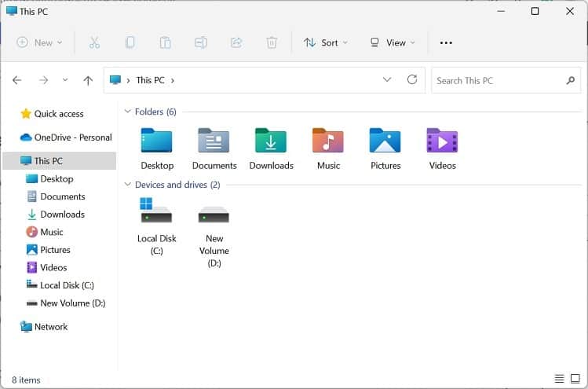Open the View layout dropdown
This screenshot has width=588, height=389.
tap(393, 42)
